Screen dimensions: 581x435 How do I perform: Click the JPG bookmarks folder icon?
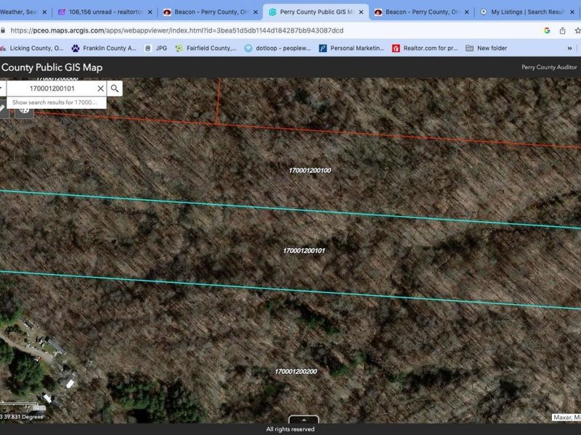149,48
